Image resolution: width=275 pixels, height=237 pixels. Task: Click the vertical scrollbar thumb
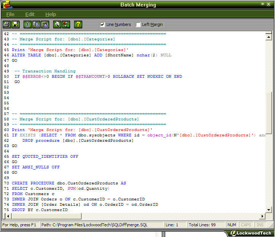[x=269, y=112]
